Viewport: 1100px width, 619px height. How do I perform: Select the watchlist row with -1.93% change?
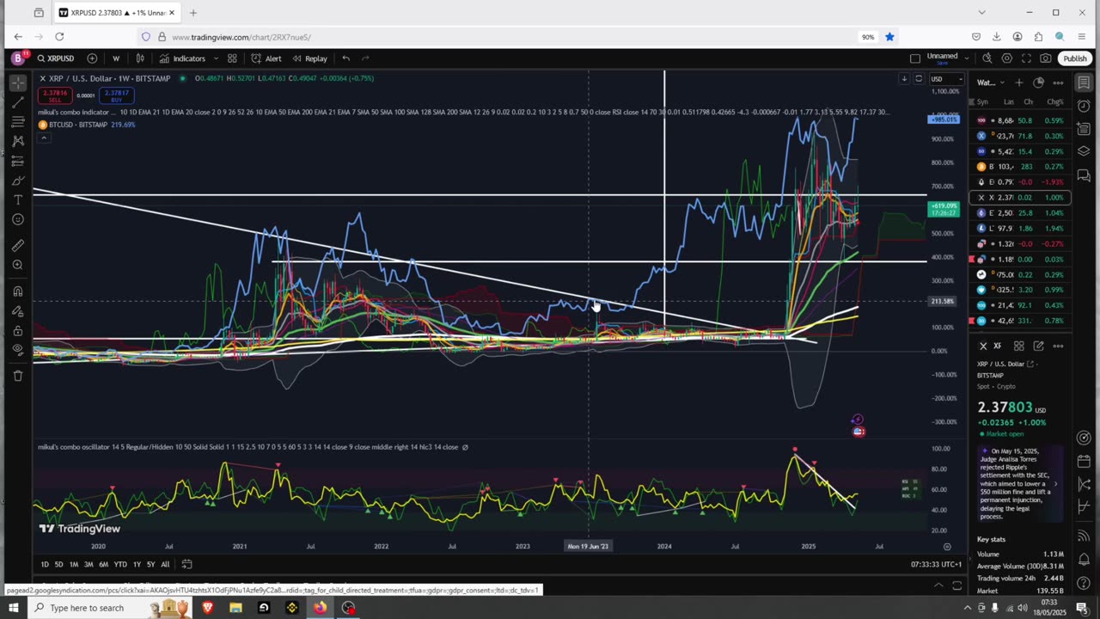click(x=1021, y=182)
